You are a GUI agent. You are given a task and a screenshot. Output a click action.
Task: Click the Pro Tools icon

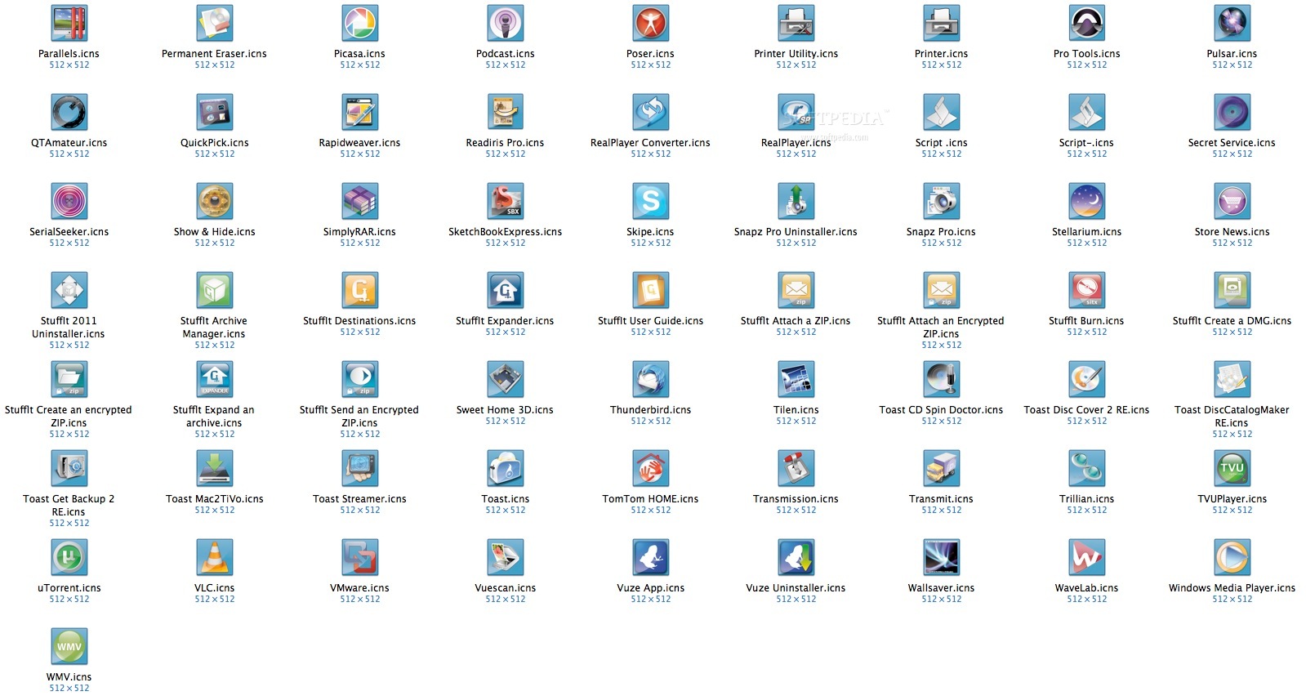[1087, 24]
